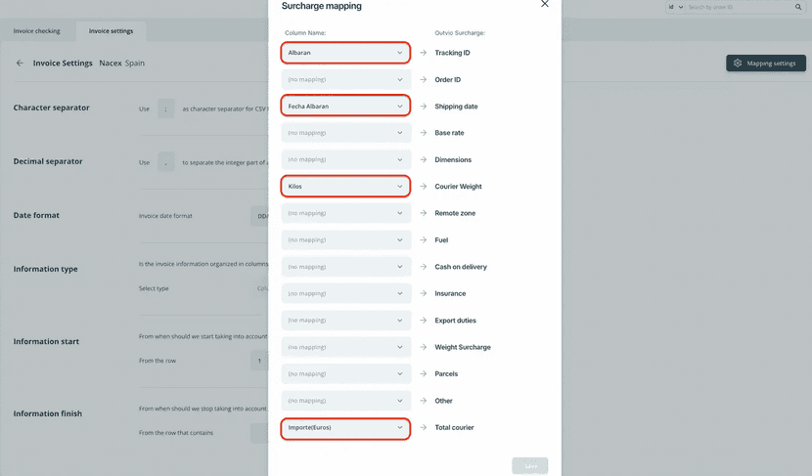Open the Fuel mapping dropdown
The height and width of the screenshot is (476, 812).
[x=345, y=239]
